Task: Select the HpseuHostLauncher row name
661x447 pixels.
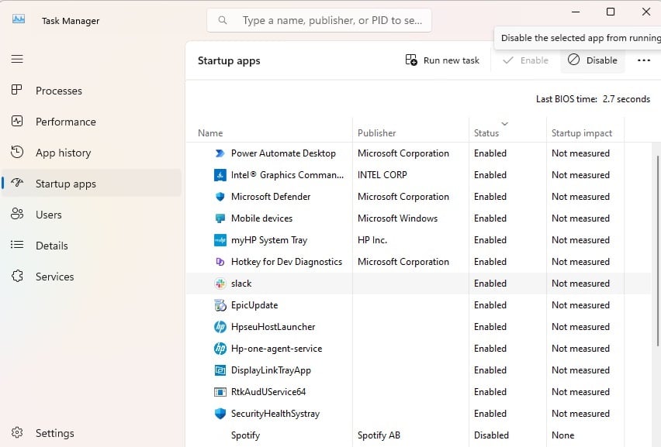Action: [273, 327]
